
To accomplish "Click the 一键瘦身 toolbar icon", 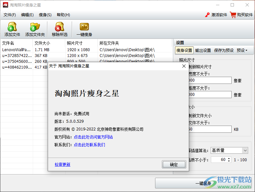I will click(84, 27).
